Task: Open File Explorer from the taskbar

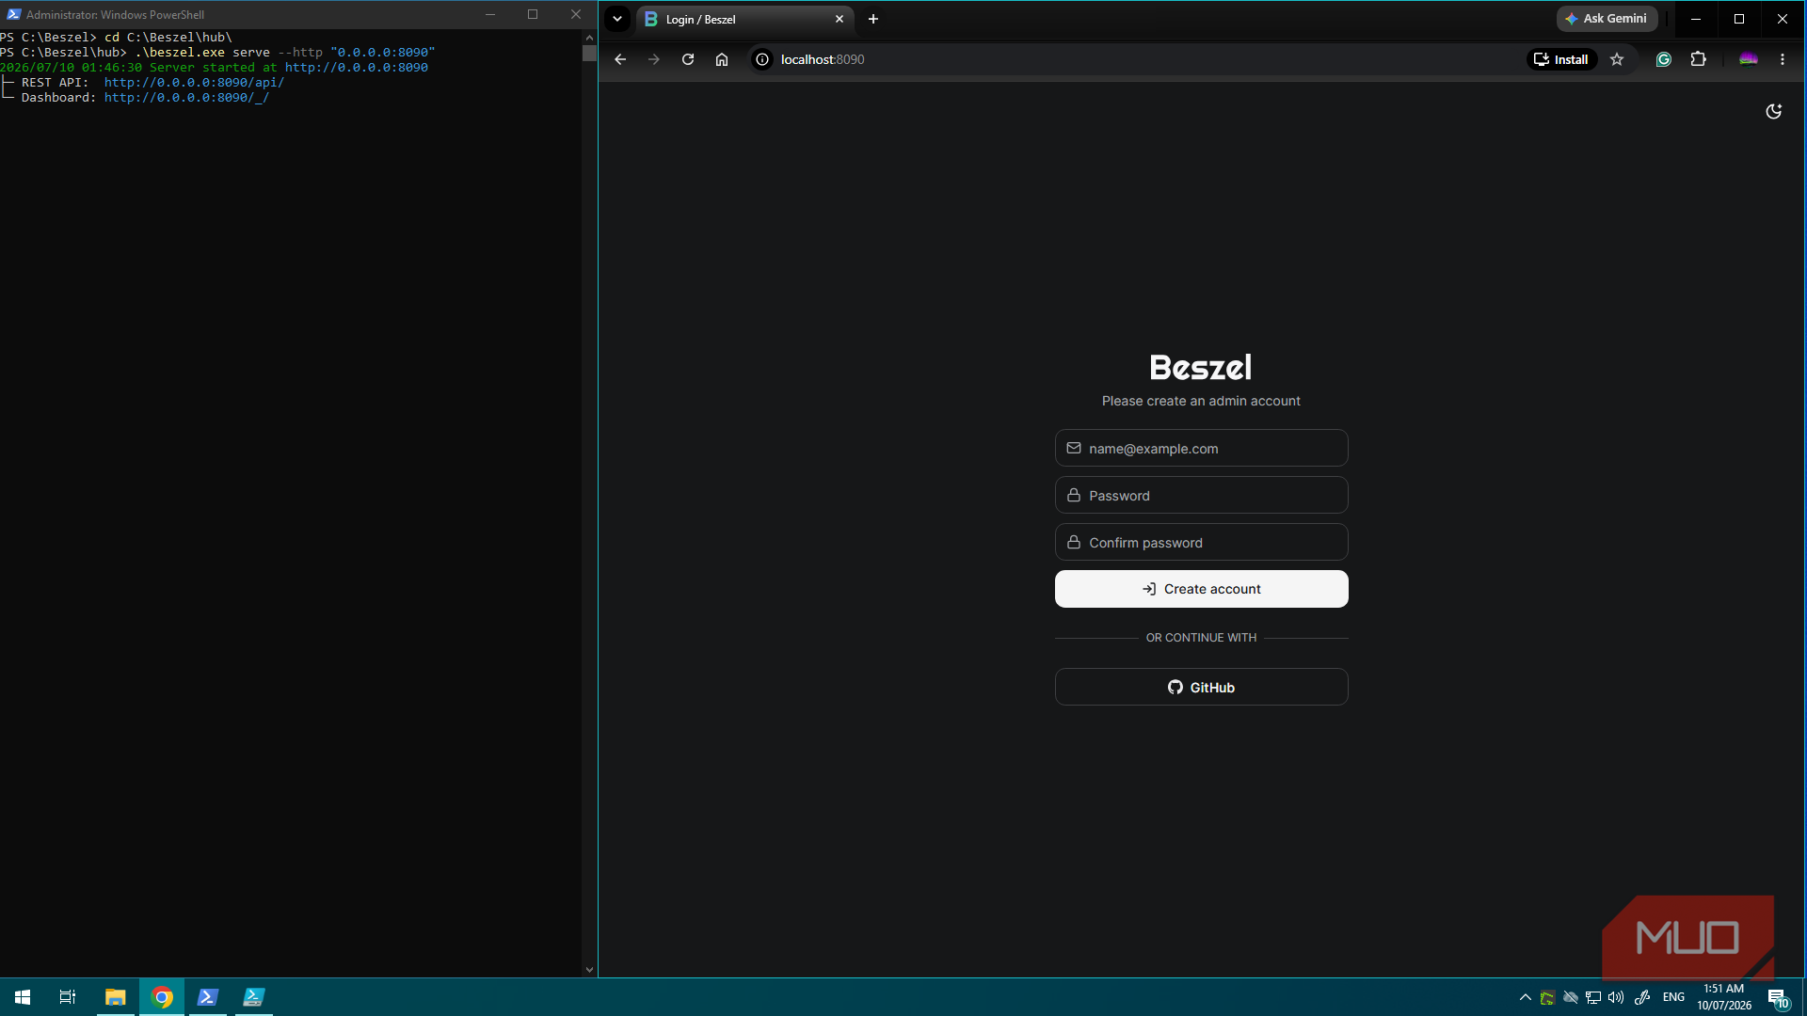Action: coord(115,997)
